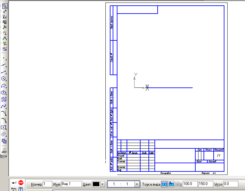This screenshot has width=245, height=191.
Task: Open the Designations panel icon
Action: (5, 17)
